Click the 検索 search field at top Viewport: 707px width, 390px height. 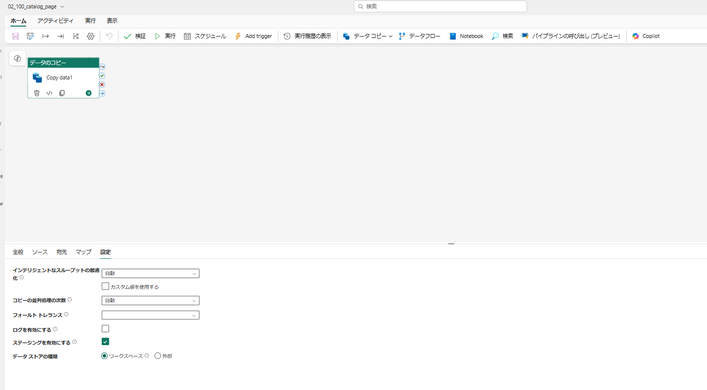440,6
